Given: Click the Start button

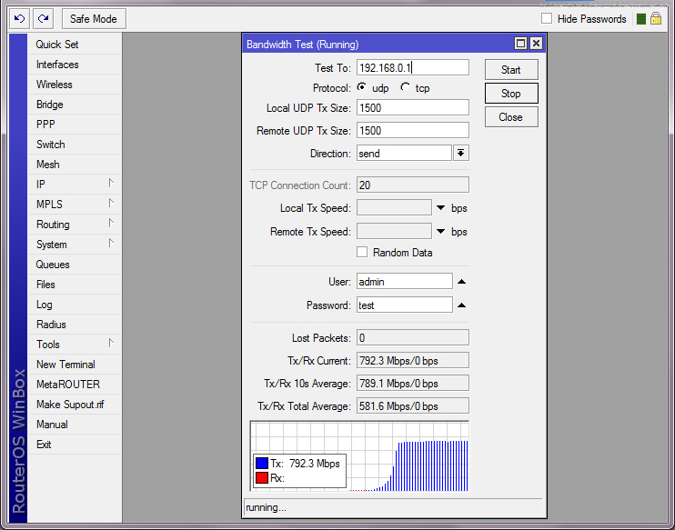Looking at the screenshot, I should pyautogui.click(x=511, y=70).
